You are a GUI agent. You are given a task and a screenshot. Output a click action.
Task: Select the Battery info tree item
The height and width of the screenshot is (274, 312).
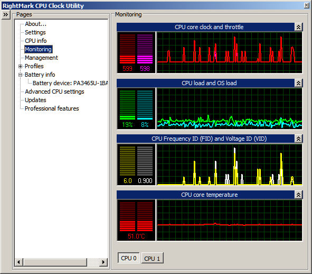(x=40, y=75)
